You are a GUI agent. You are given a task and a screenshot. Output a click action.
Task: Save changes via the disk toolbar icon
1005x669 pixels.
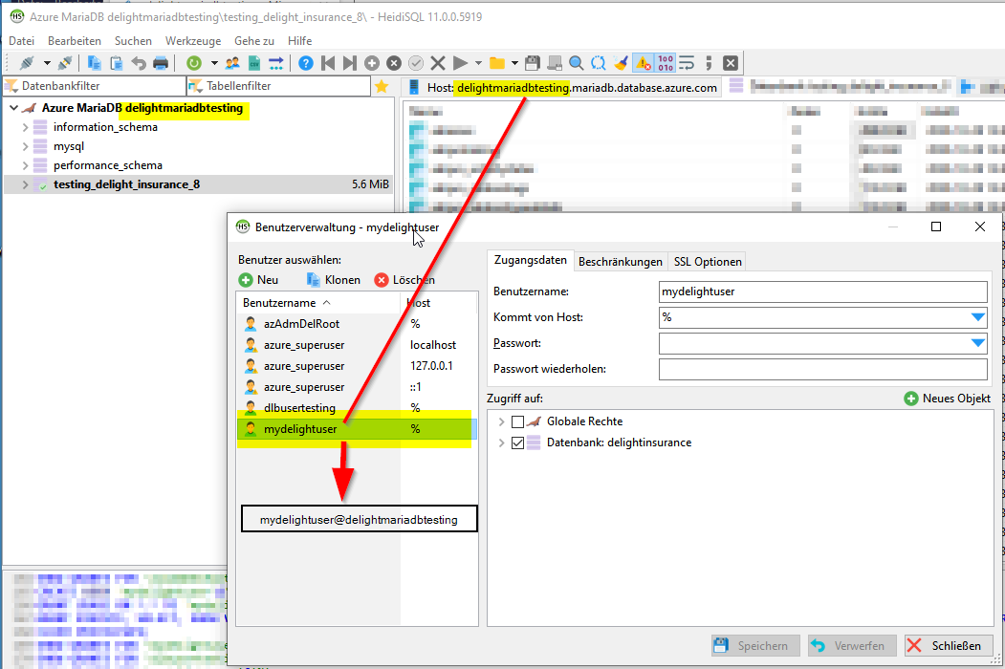tap(533, 62)
